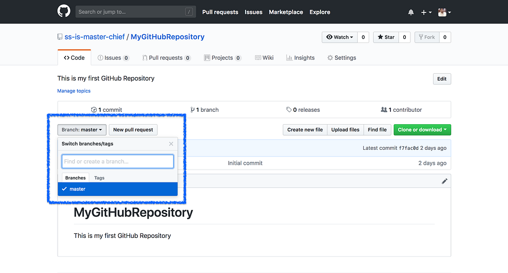Edit the repository description
This screenshot has width=508, height=273.
tap(442, 79)
